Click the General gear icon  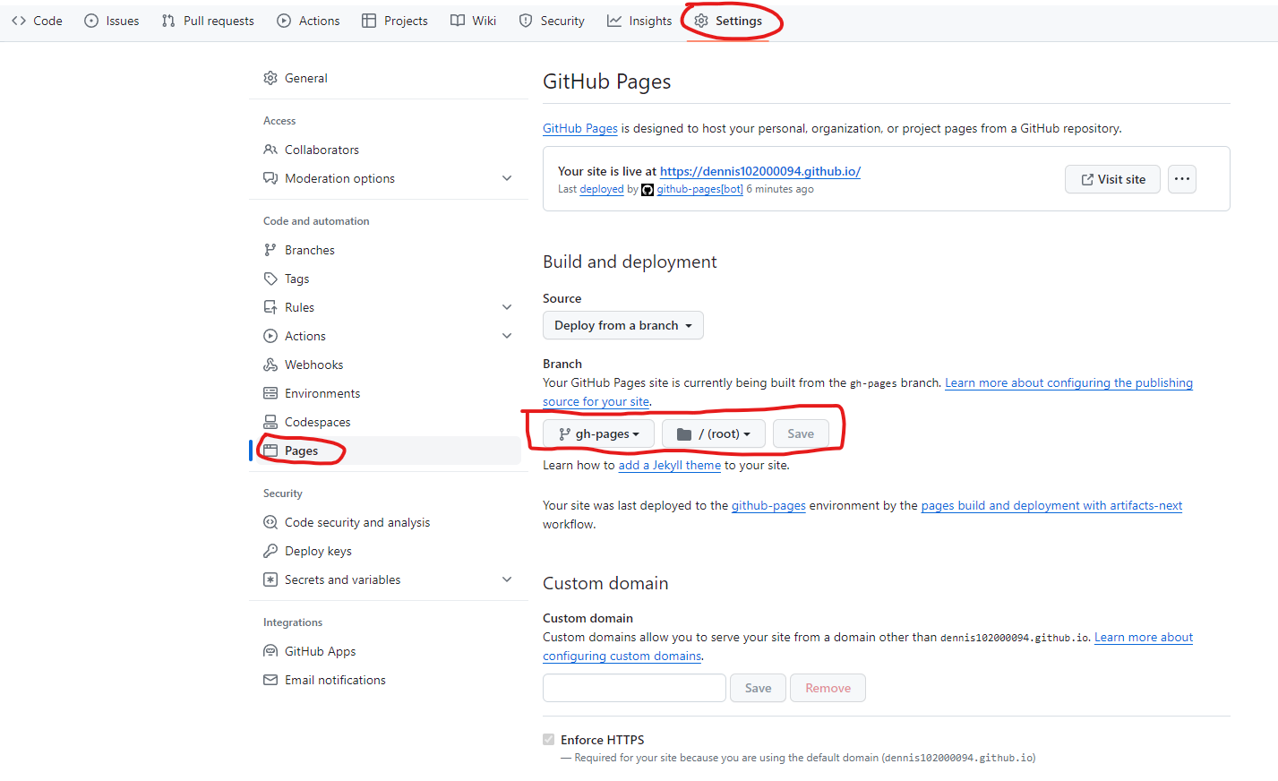pos(270,78)
